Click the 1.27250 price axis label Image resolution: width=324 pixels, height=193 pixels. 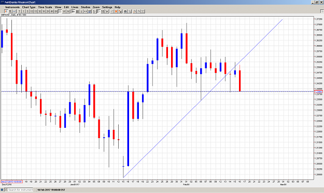tap(318, 19)
